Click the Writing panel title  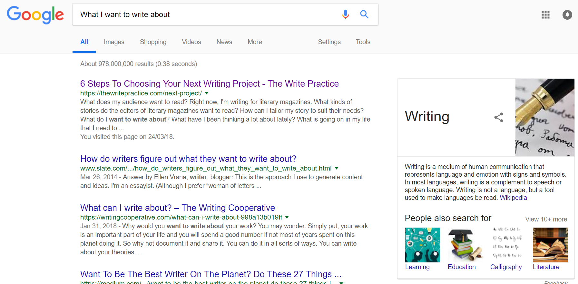(x=427, y=116)
